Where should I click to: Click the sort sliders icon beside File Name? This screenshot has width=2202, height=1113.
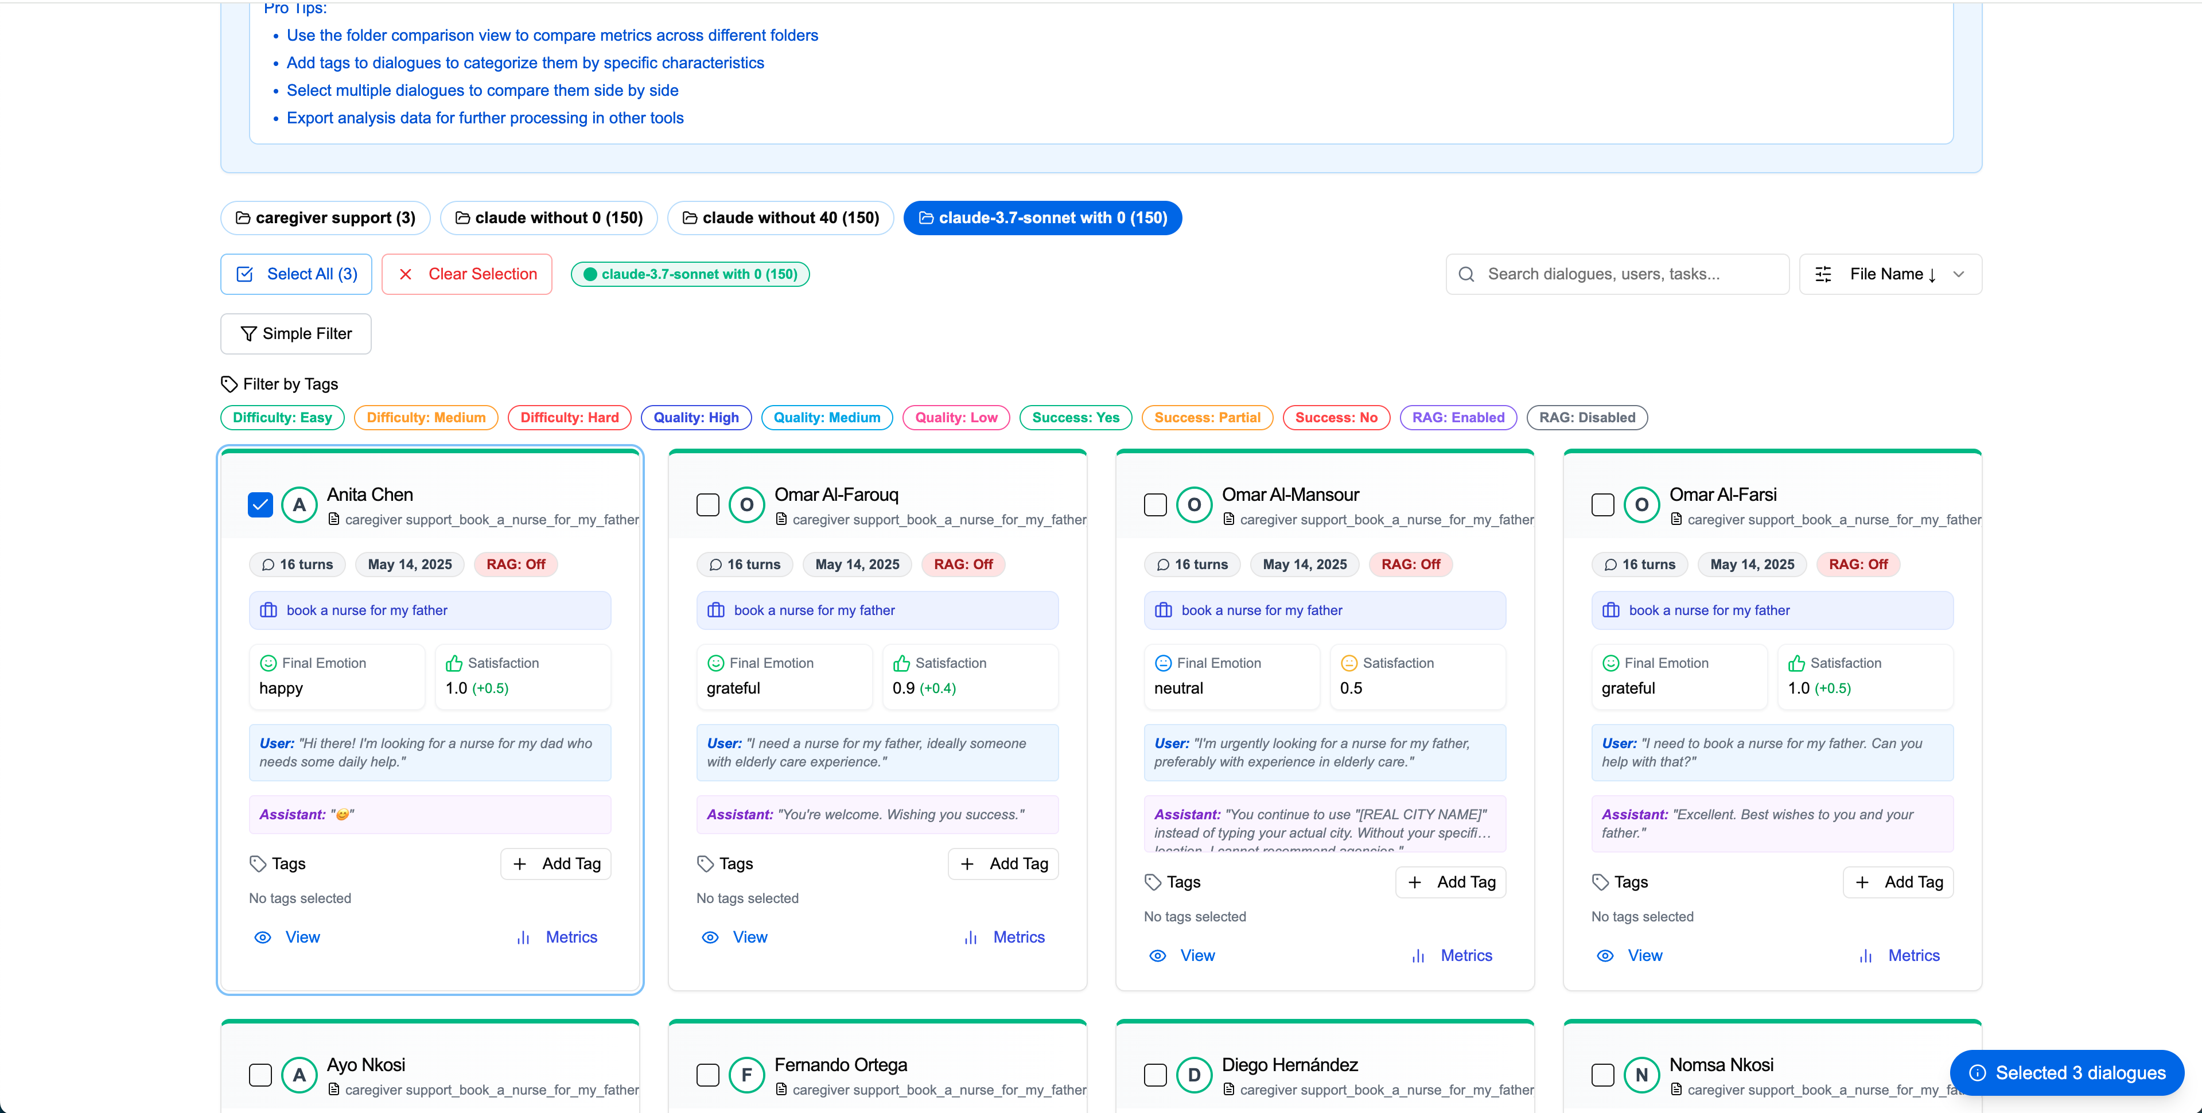[1823, 274]
